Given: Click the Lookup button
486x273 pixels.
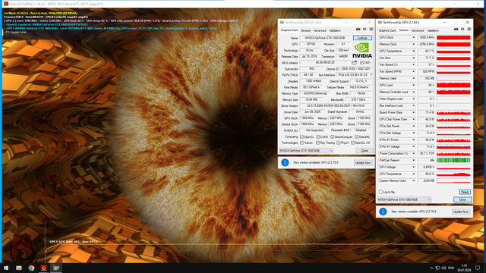Looking at the screenshot, I should (362, 38).
